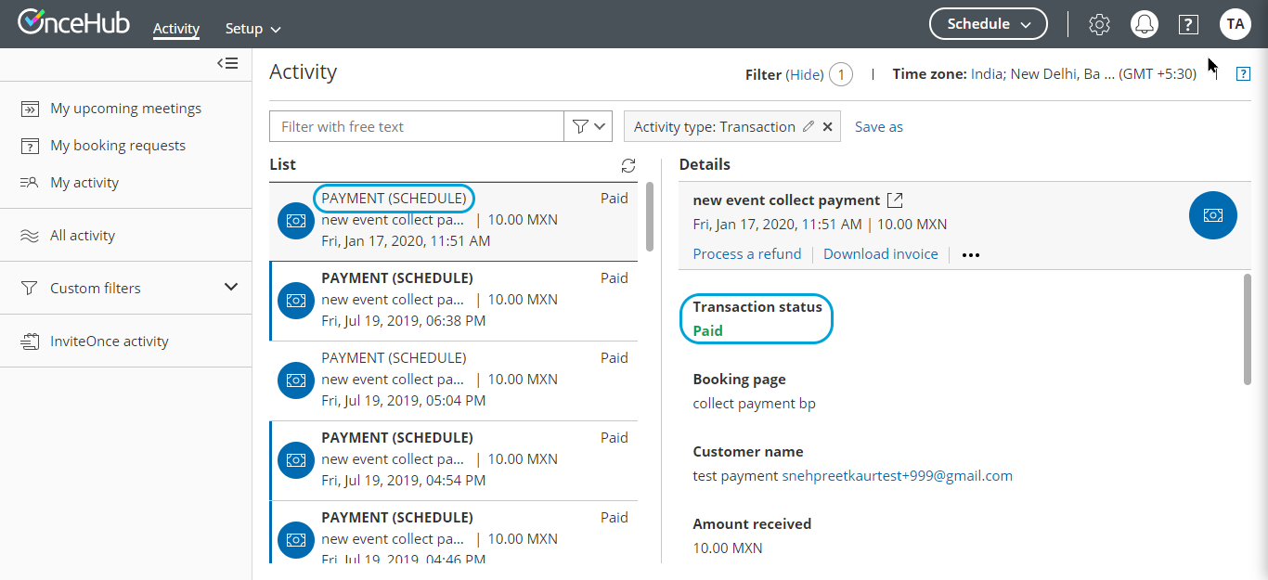Viewport: 1268px width, 580px height.
Task: Click the Download invoice link
Action: pyautogui.click(x=880, y=254)
